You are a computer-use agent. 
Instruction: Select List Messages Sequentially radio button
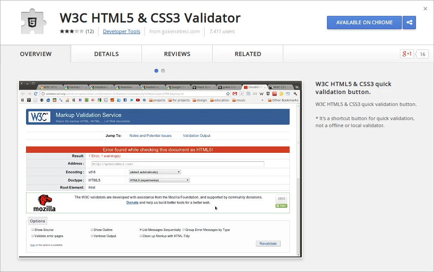click(x=141, y=230)
